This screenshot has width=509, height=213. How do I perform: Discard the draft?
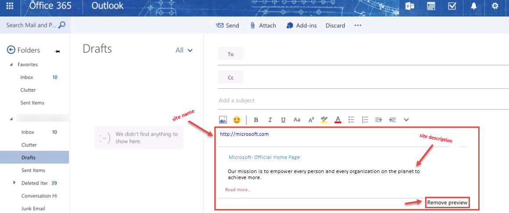click(336, 25)
